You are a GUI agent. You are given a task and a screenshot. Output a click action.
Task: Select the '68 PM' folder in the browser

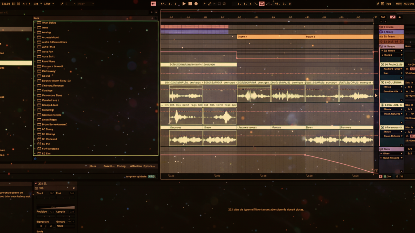(46, 144)
